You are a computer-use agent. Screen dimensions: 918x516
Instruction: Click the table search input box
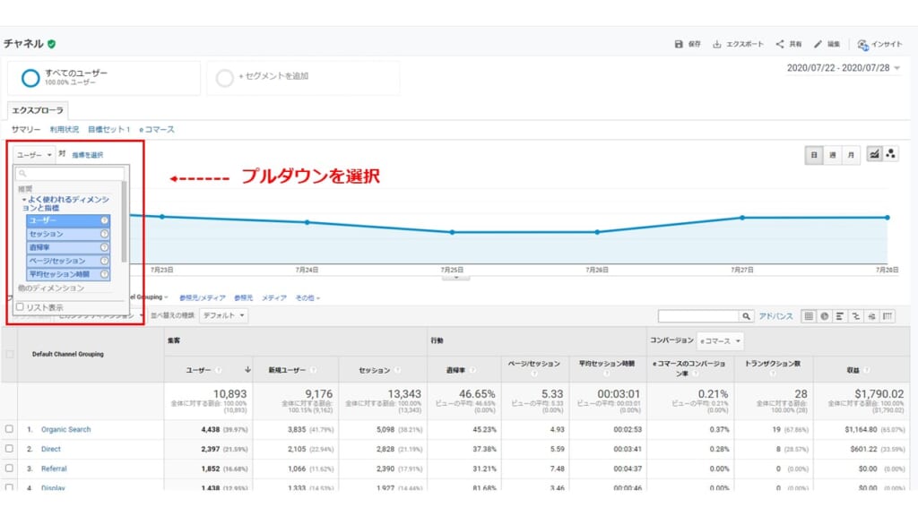698,316
